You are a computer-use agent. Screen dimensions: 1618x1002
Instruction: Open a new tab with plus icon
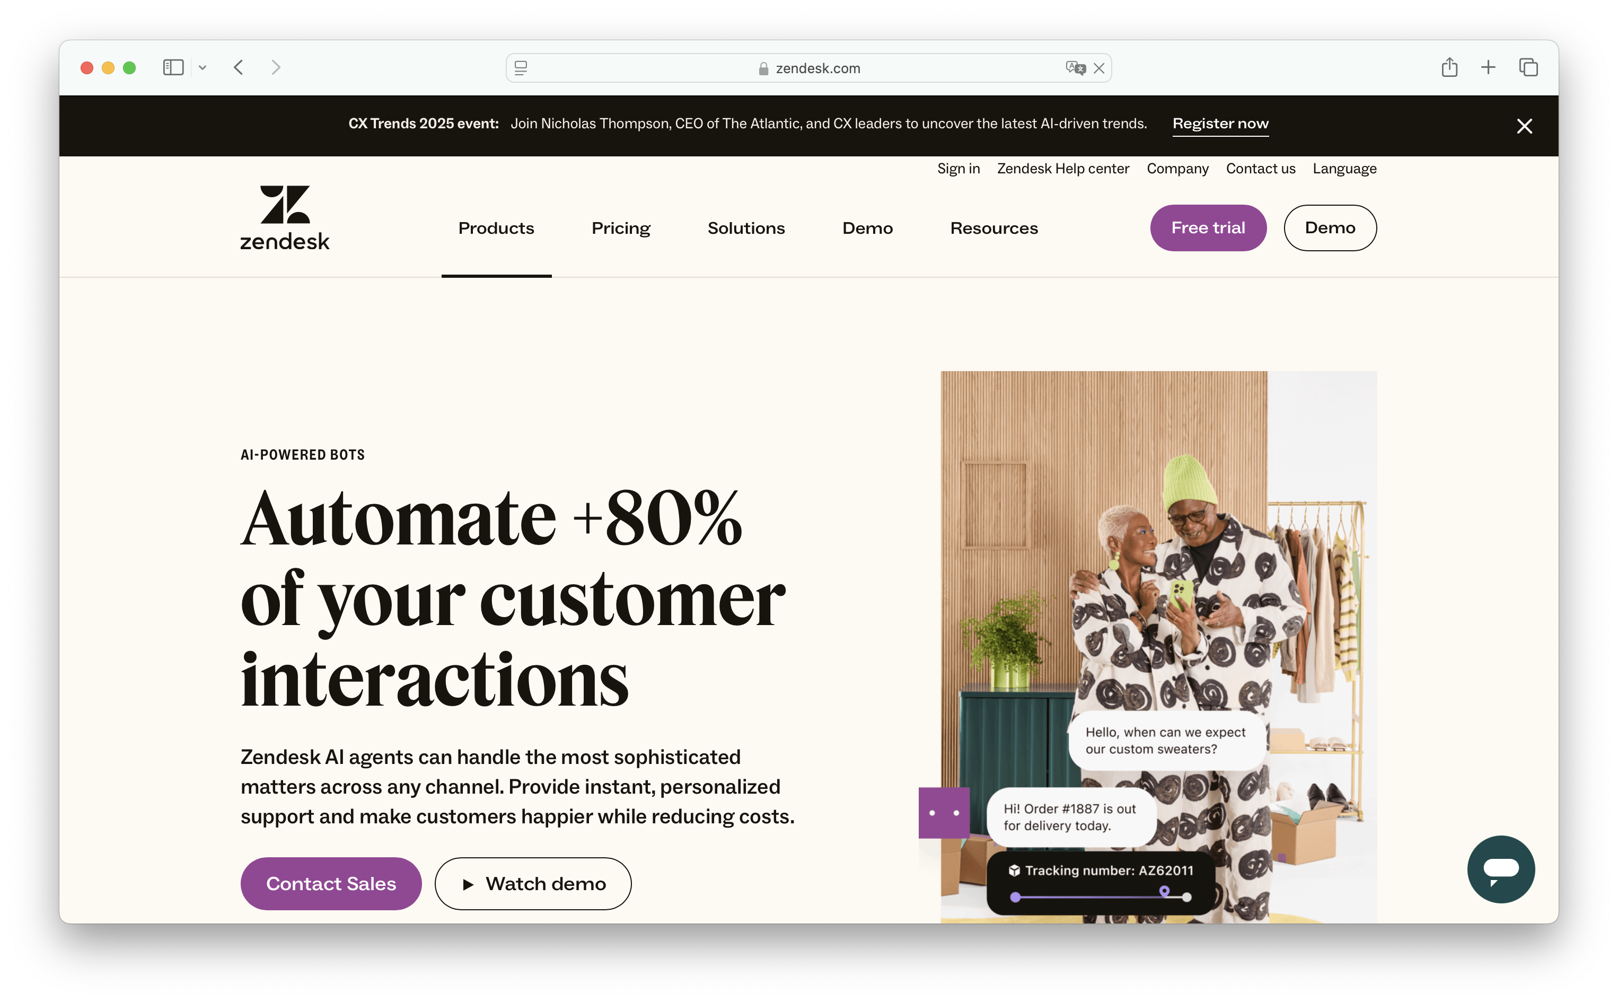[x=1488, y=67]
